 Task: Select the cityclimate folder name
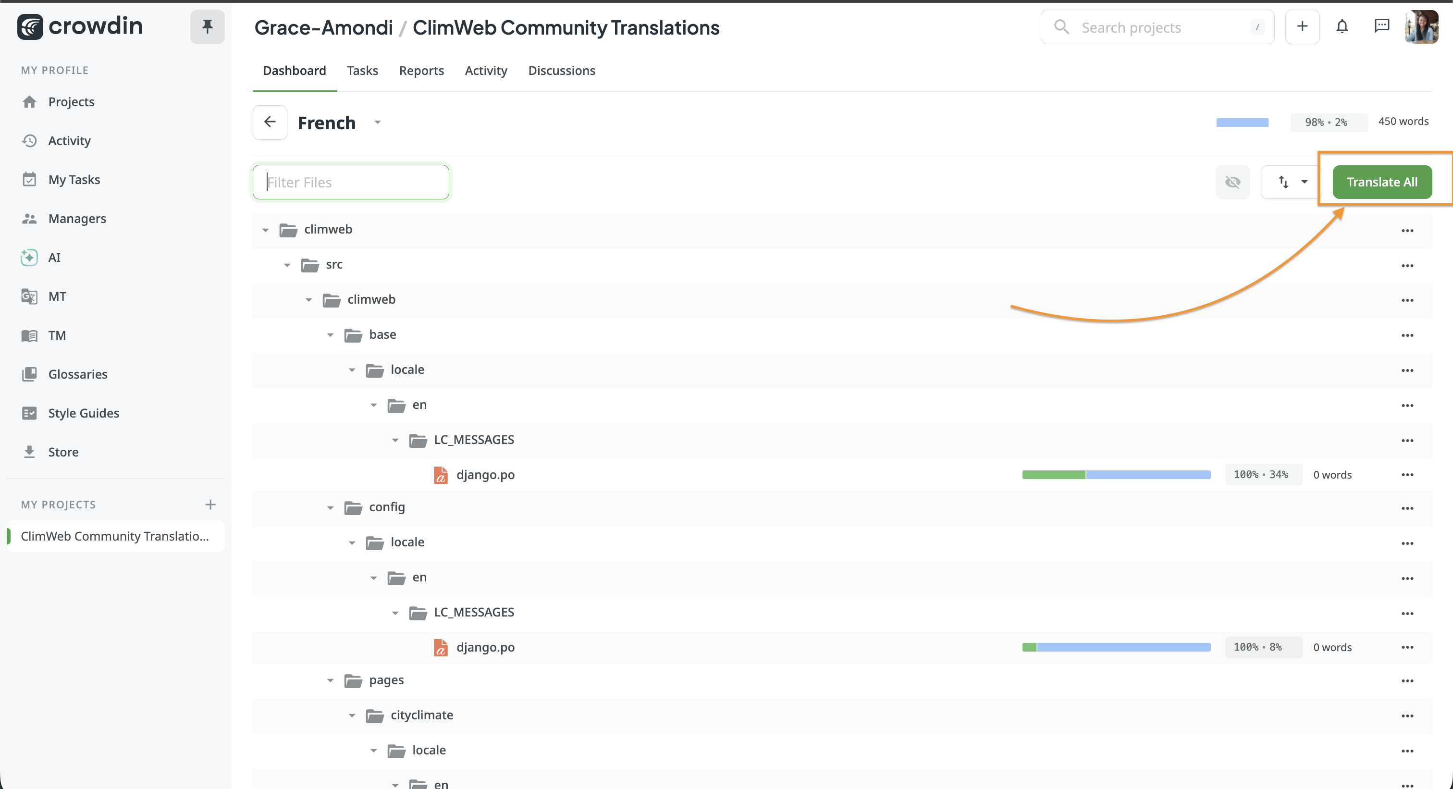[422, 715]
